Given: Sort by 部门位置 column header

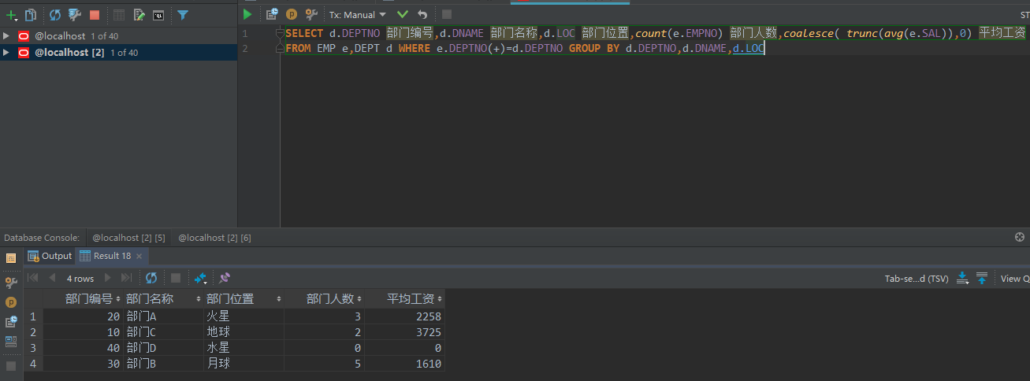Looking at the screenshot, I should [x=244, y=299].
